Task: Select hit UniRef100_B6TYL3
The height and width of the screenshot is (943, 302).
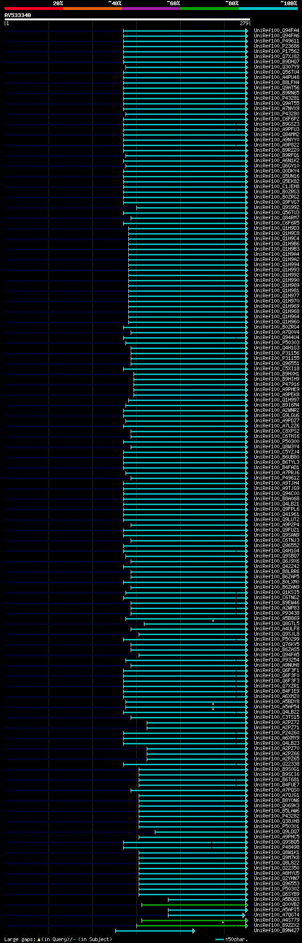Action: click(277, 462)
